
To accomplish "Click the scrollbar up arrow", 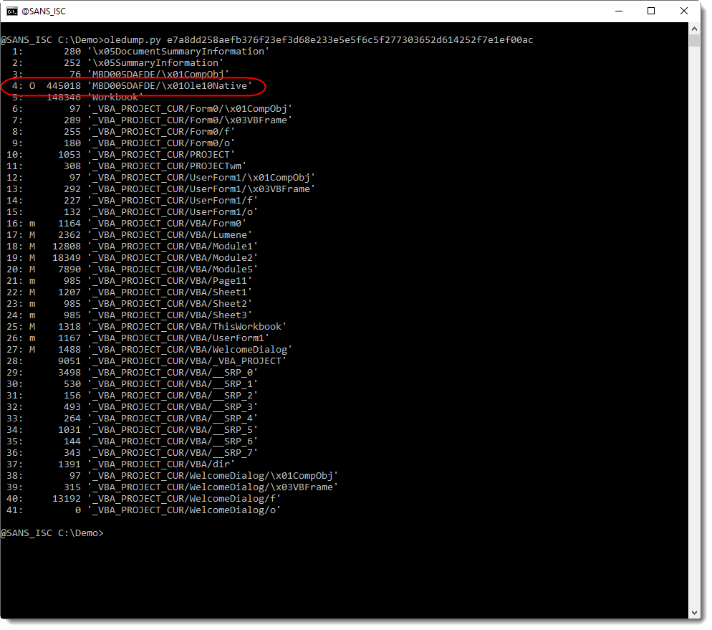I will coord(694,29).
